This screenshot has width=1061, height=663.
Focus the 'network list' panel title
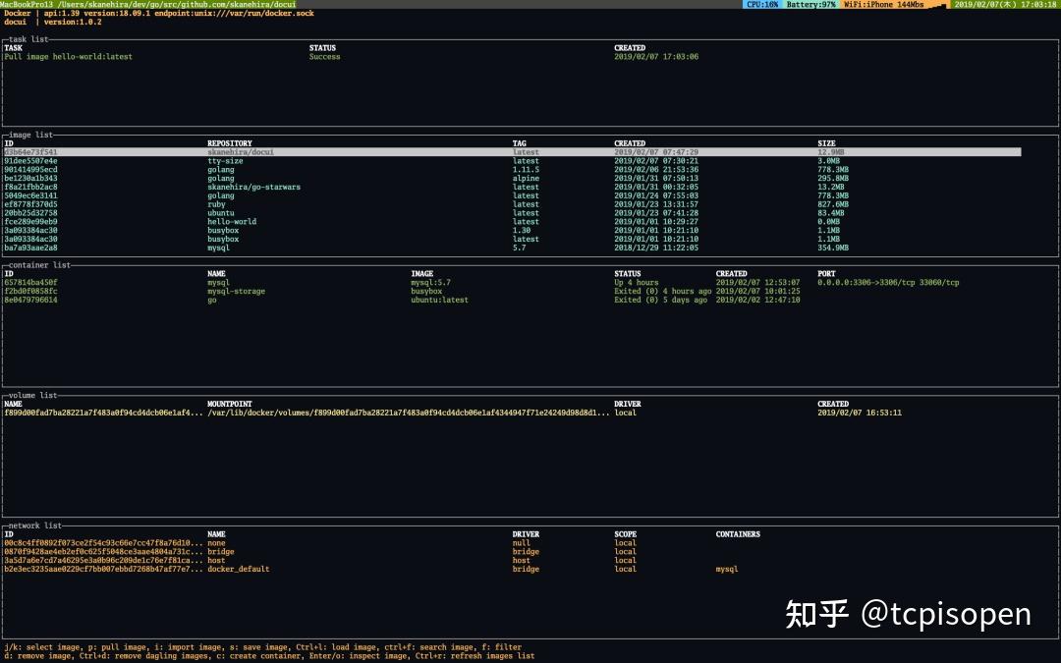[35, 525]
